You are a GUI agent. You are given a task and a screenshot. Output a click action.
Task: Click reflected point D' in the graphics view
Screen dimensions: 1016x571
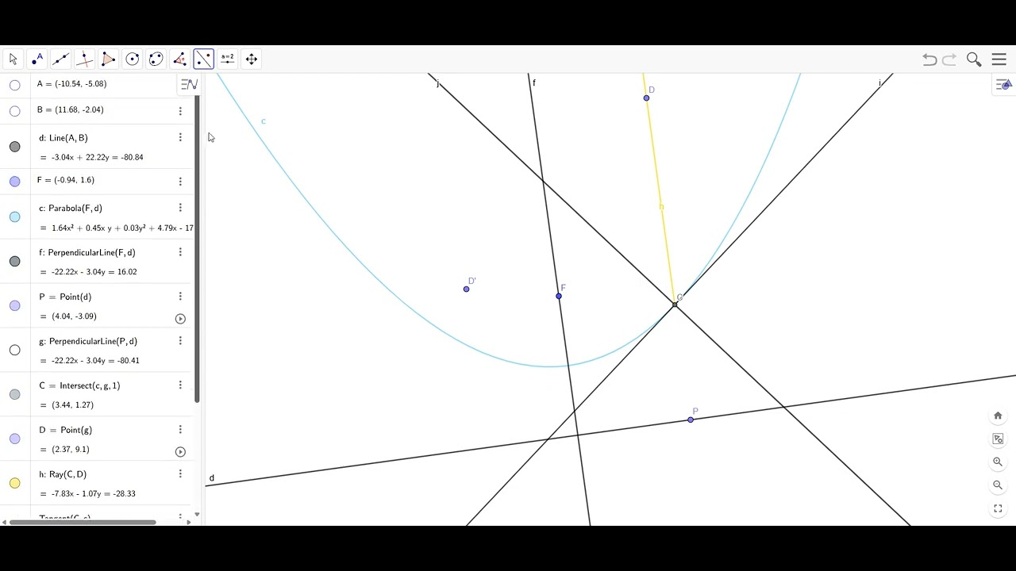coord(466,289)
